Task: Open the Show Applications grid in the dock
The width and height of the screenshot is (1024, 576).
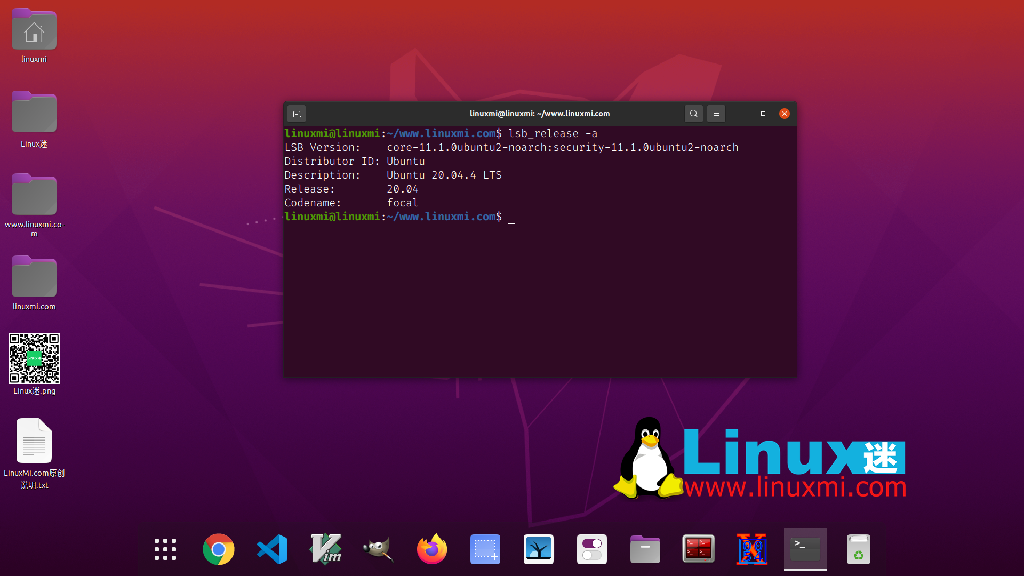Action: tap(165, 549)
